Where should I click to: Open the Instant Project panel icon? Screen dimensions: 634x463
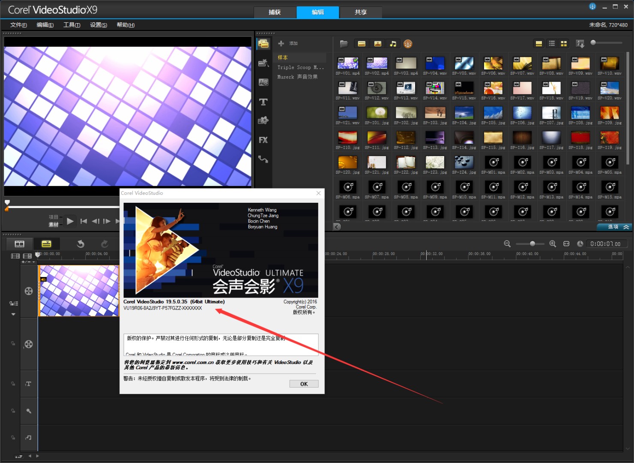(x=263, y=63)
